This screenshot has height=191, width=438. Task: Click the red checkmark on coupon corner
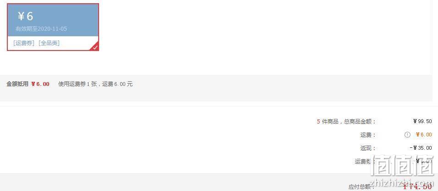[x=95, y=47]
